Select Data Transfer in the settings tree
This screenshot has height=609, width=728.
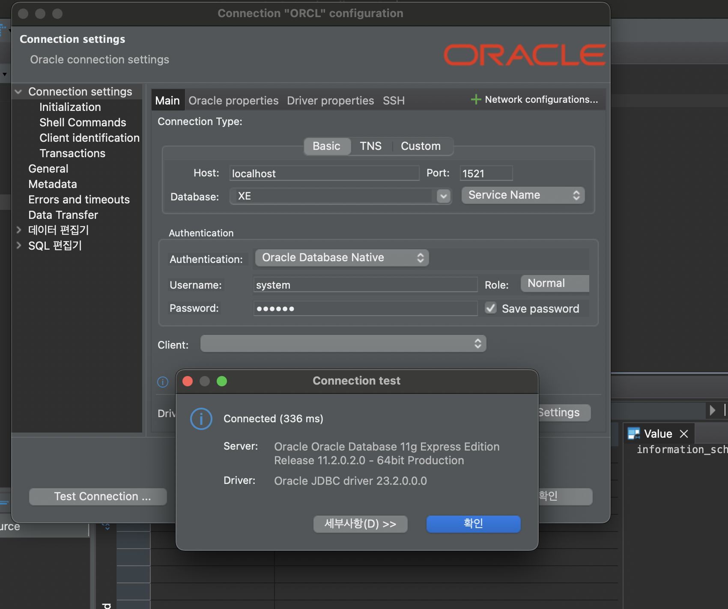[x=63, y=215]
